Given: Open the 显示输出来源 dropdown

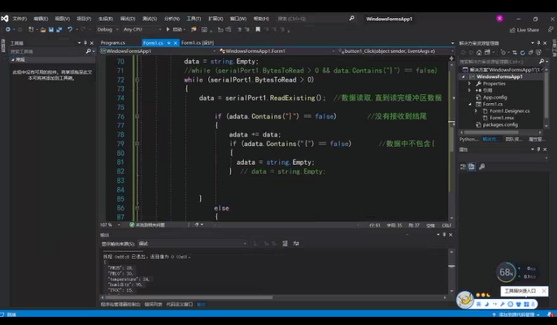Looking at the screenshot, I should [192, 244].
